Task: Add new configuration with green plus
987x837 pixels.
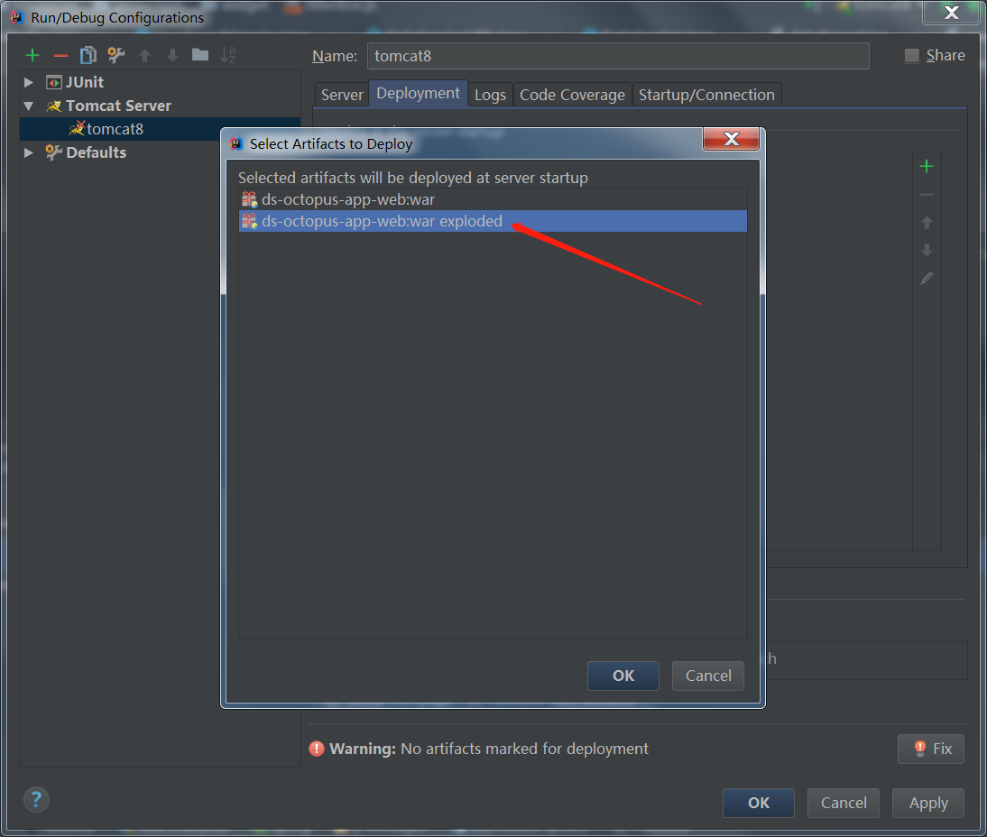Action: [x=32, y=55]
